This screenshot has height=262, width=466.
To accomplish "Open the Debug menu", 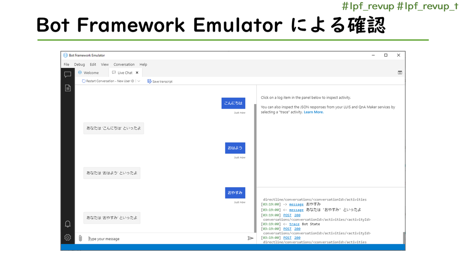I will pyautogui.click(x=79, y=64).
